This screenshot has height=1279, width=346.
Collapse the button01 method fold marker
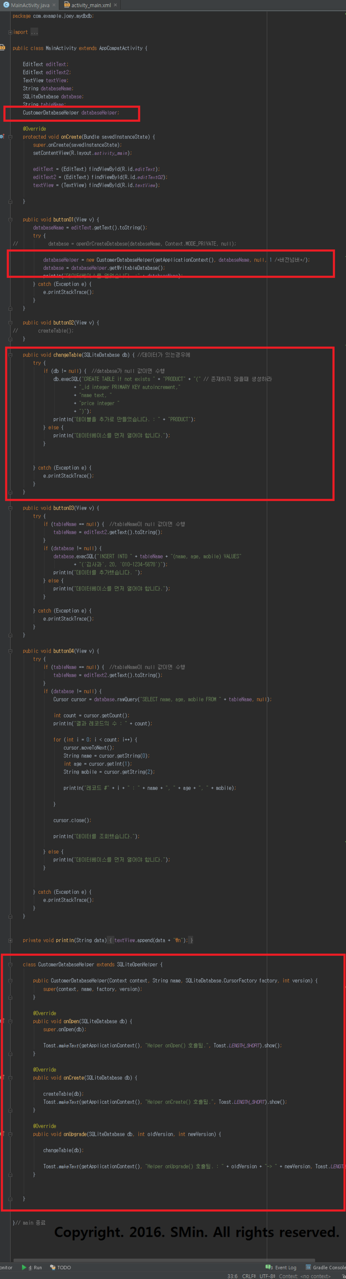(10, 219)
